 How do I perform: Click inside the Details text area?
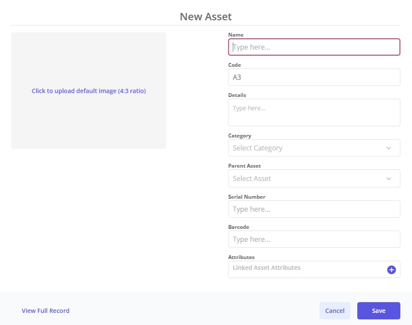pos(314,112)
